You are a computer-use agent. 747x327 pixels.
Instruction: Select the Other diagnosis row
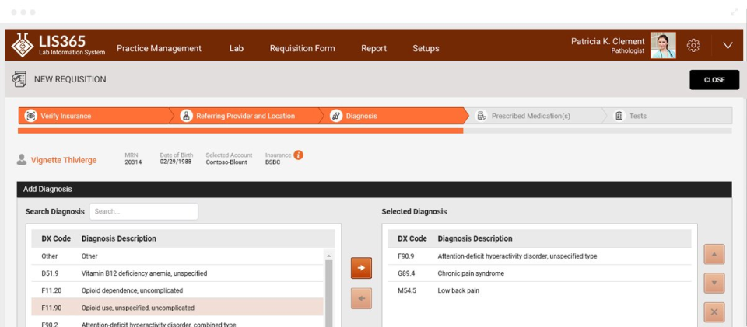[177, 256]
